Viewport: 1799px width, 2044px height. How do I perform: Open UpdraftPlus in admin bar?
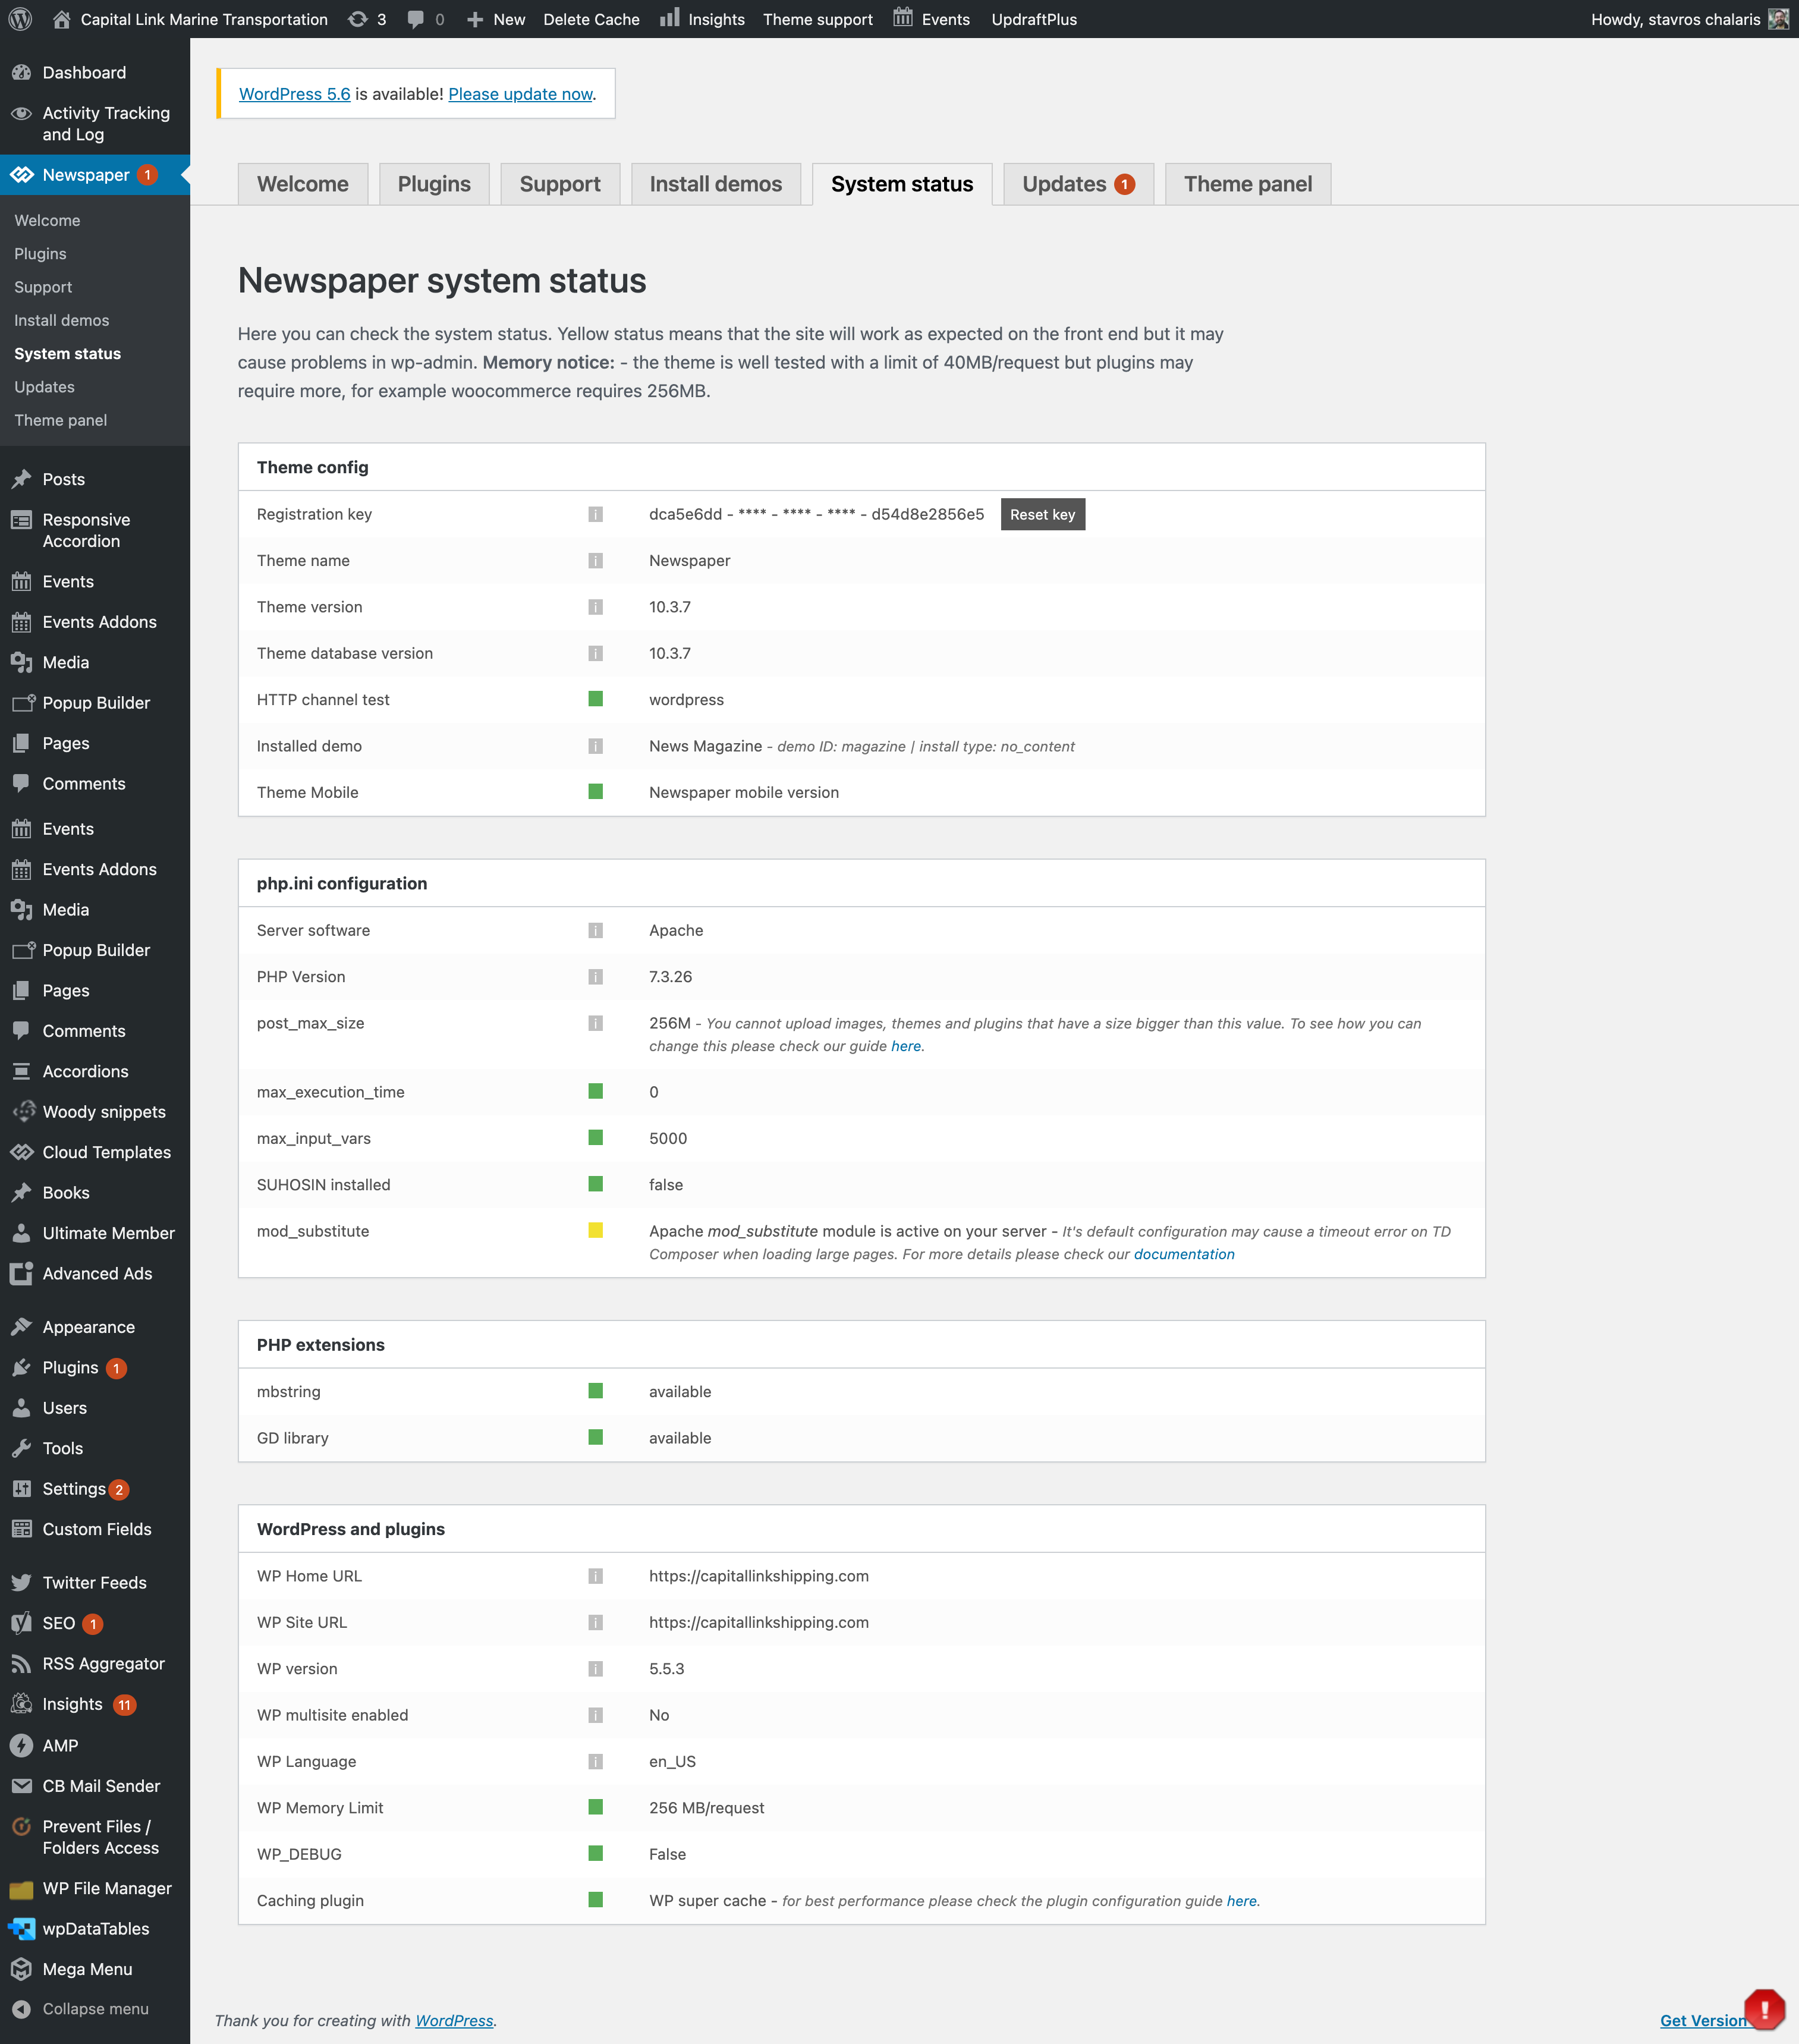[x=1034, y=19]
